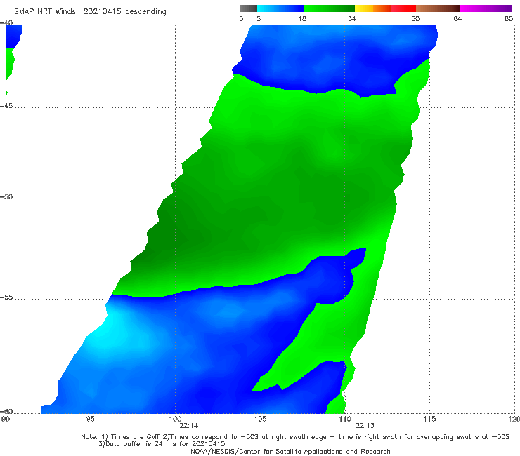
Task: Click the longitude label '110'
Action: coord(345,420)
